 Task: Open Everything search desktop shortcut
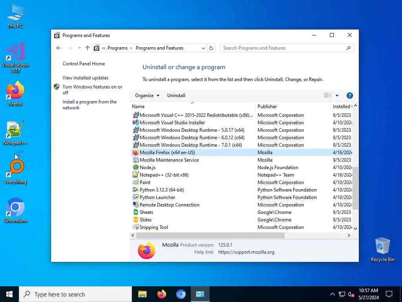15,171
